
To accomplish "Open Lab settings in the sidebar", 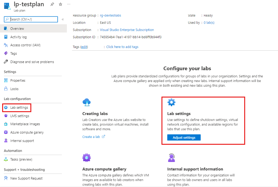I will pyautogui.click(x=19, y=107).
